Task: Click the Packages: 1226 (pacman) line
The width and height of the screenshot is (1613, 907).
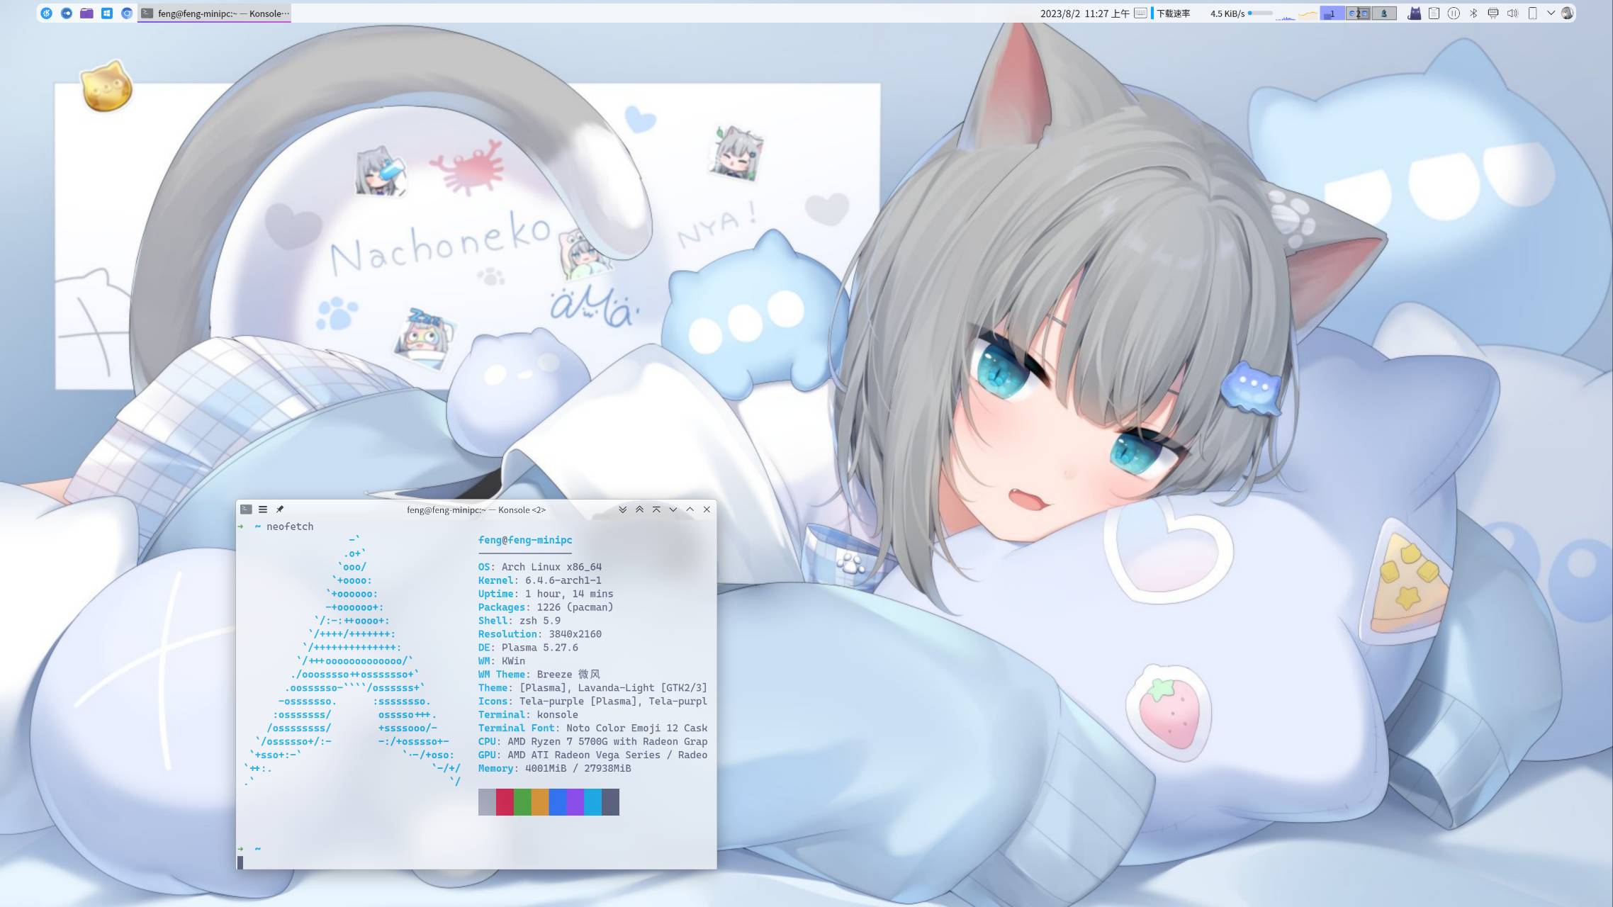Action: (x=546, y=607)
